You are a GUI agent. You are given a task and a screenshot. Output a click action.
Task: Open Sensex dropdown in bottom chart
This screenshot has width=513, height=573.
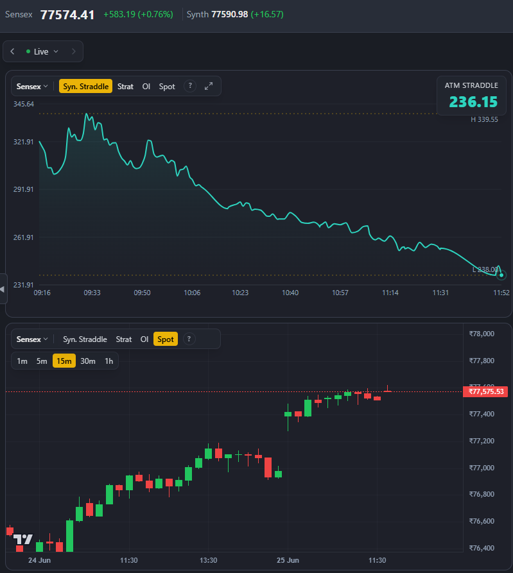pyautogui.click(x=32, y=339)
